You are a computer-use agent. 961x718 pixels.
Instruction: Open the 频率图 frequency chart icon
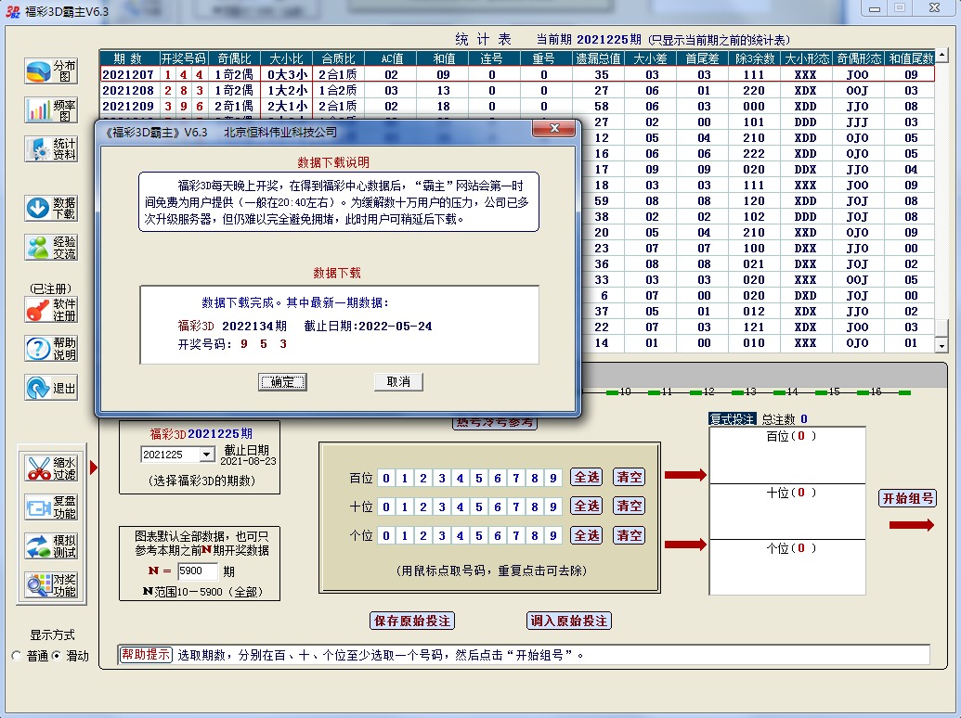pyautogui.click(x=51, y=109)
